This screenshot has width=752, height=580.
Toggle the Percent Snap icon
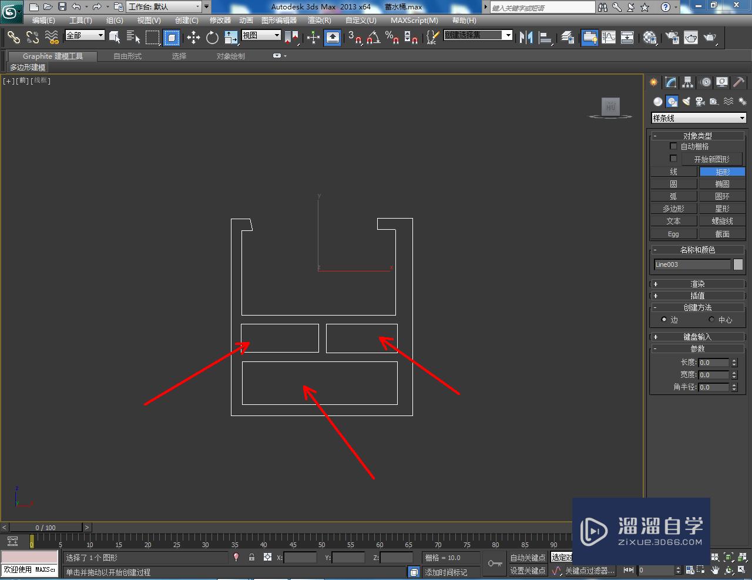[x=392, y=38]
